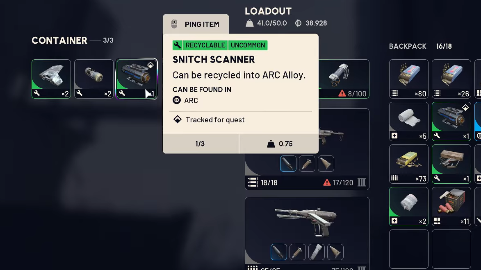Select the third attachment slot of pistol
The image size is (481, 270).
click(316, 252)
